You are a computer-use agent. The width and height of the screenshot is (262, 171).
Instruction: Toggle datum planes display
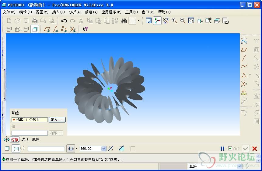47,29
